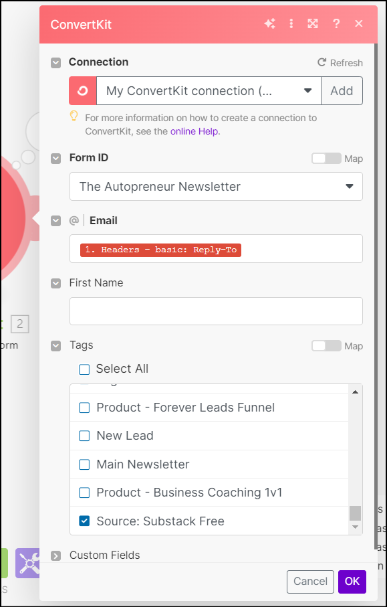
Task: Expand the Custom Fields section
Action: tap(56, 556)
